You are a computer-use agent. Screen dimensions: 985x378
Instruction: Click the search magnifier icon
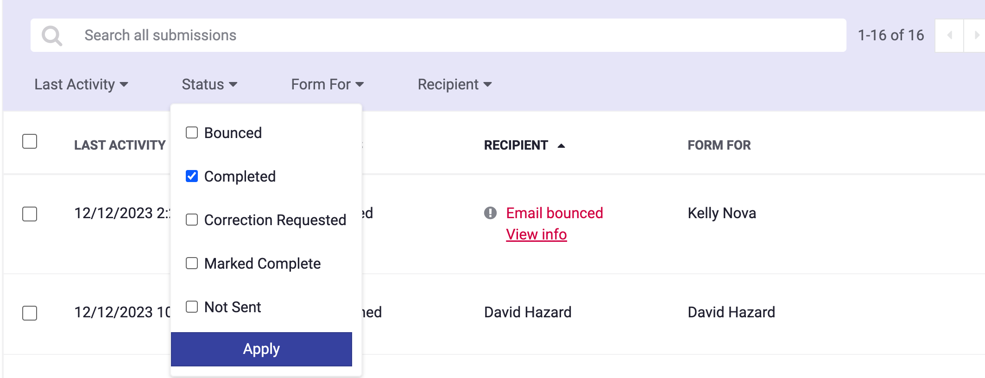click(x=51, y=36)
